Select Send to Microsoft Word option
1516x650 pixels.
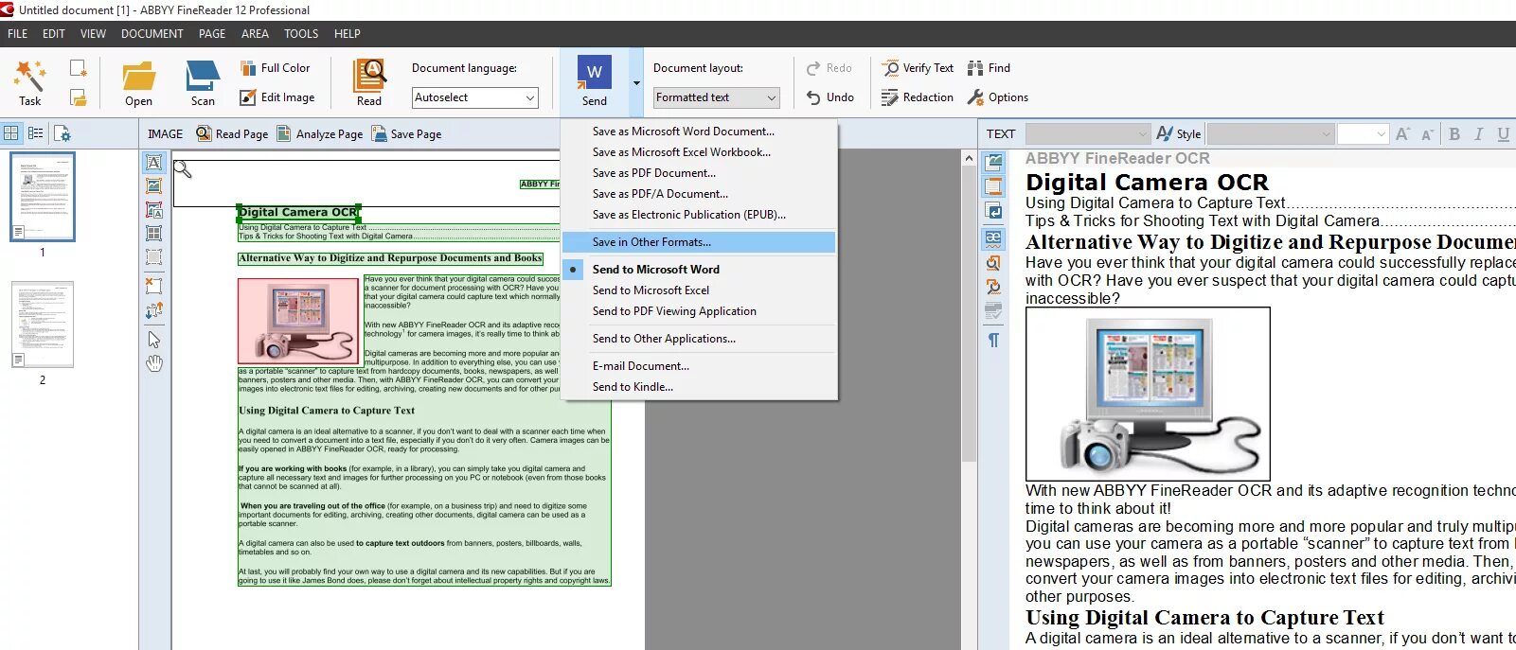(699, 270)
